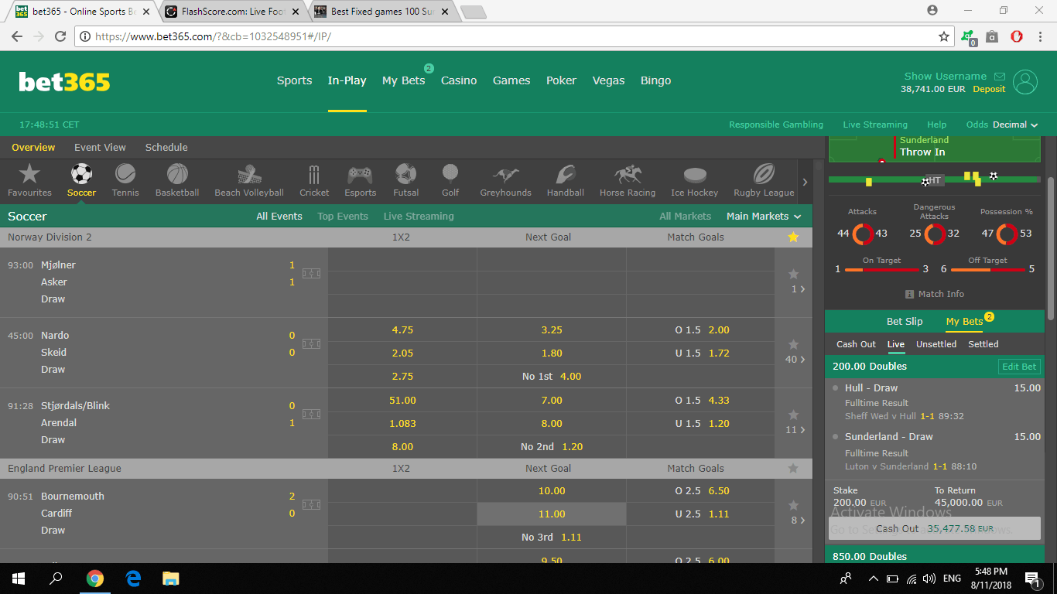Open the Odds Decimal dropdown
Image resolution: width=1057 pixels, height=594 pixels.
tap(1002, 125)
